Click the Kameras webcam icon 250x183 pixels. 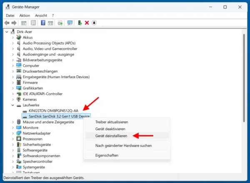click(x=19, y=99)
